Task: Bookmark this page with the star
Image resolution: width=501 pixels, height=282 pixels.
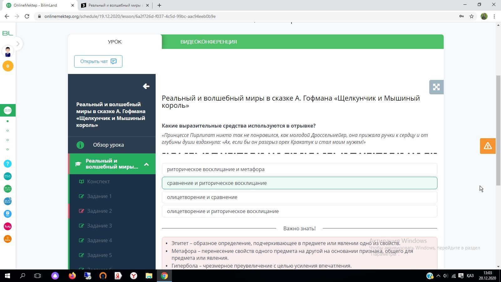Action: (472, 16)
